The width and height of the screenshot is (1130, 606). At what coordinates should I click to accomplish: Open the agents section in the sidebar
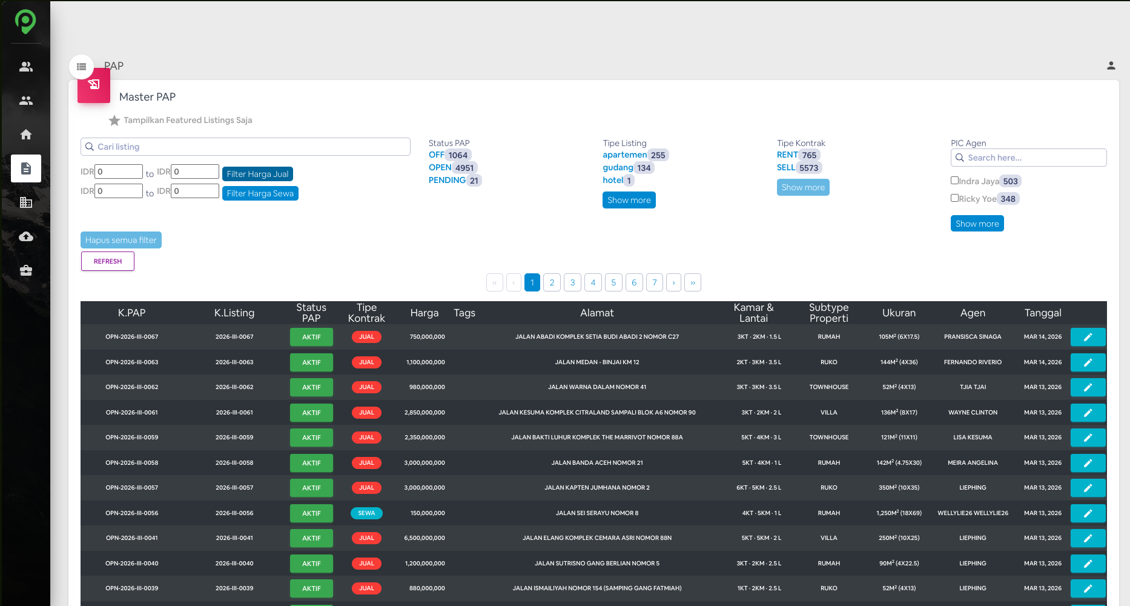tap(26, 67)
